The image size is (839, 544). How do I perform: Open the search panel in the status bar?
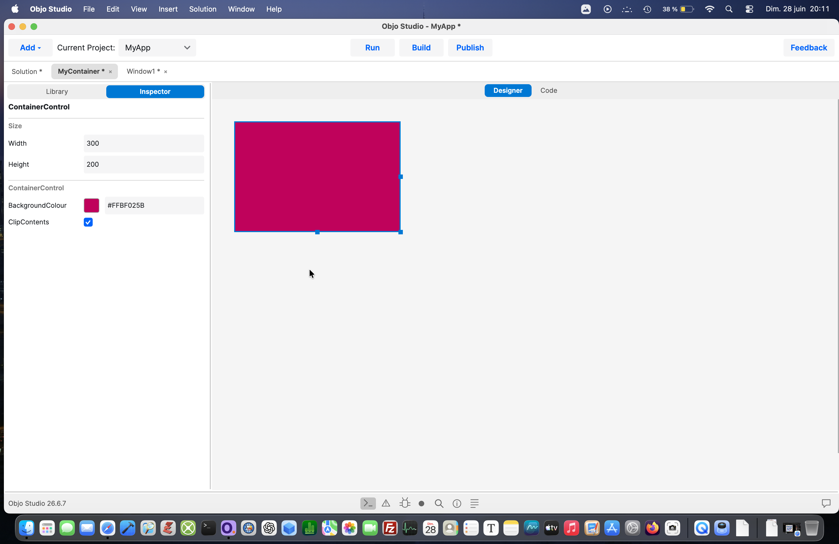pos(439,504)
